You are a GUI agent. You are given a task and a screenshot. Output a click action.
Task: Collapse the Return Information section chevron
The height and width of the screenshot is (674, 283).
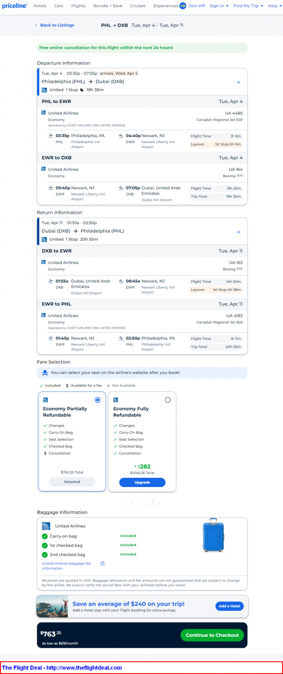238,232
